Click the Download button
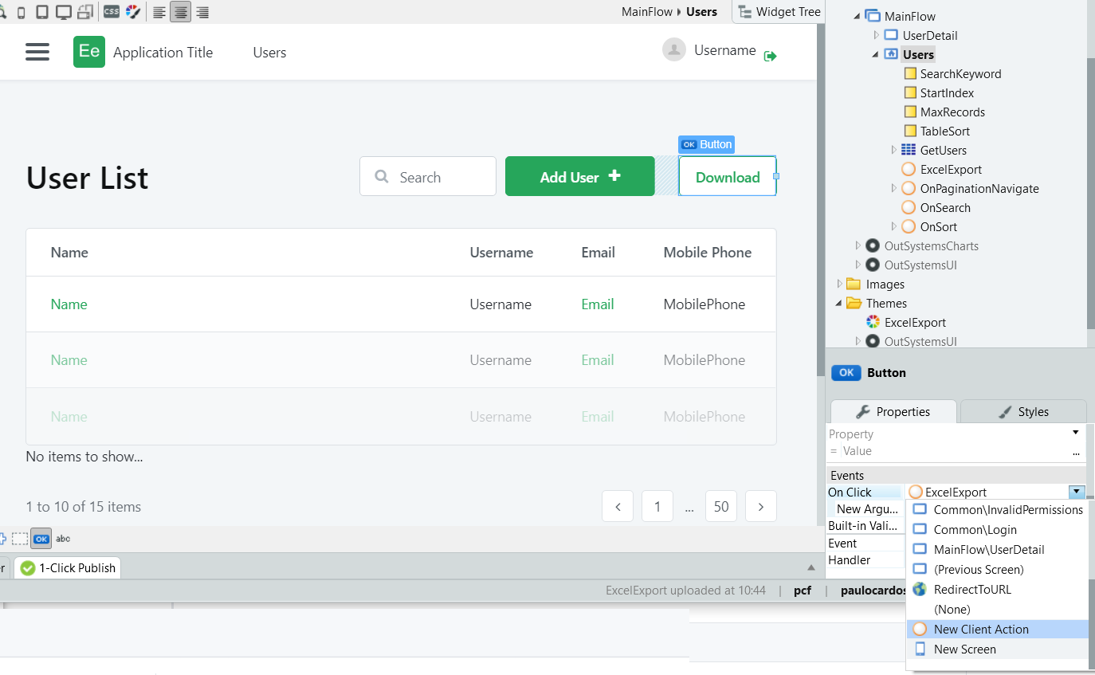This screenshot has width=1095, height=675. (x=727, y=177)
